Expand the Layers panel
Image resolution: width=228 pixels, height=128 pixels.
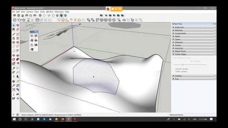(194, 39)
